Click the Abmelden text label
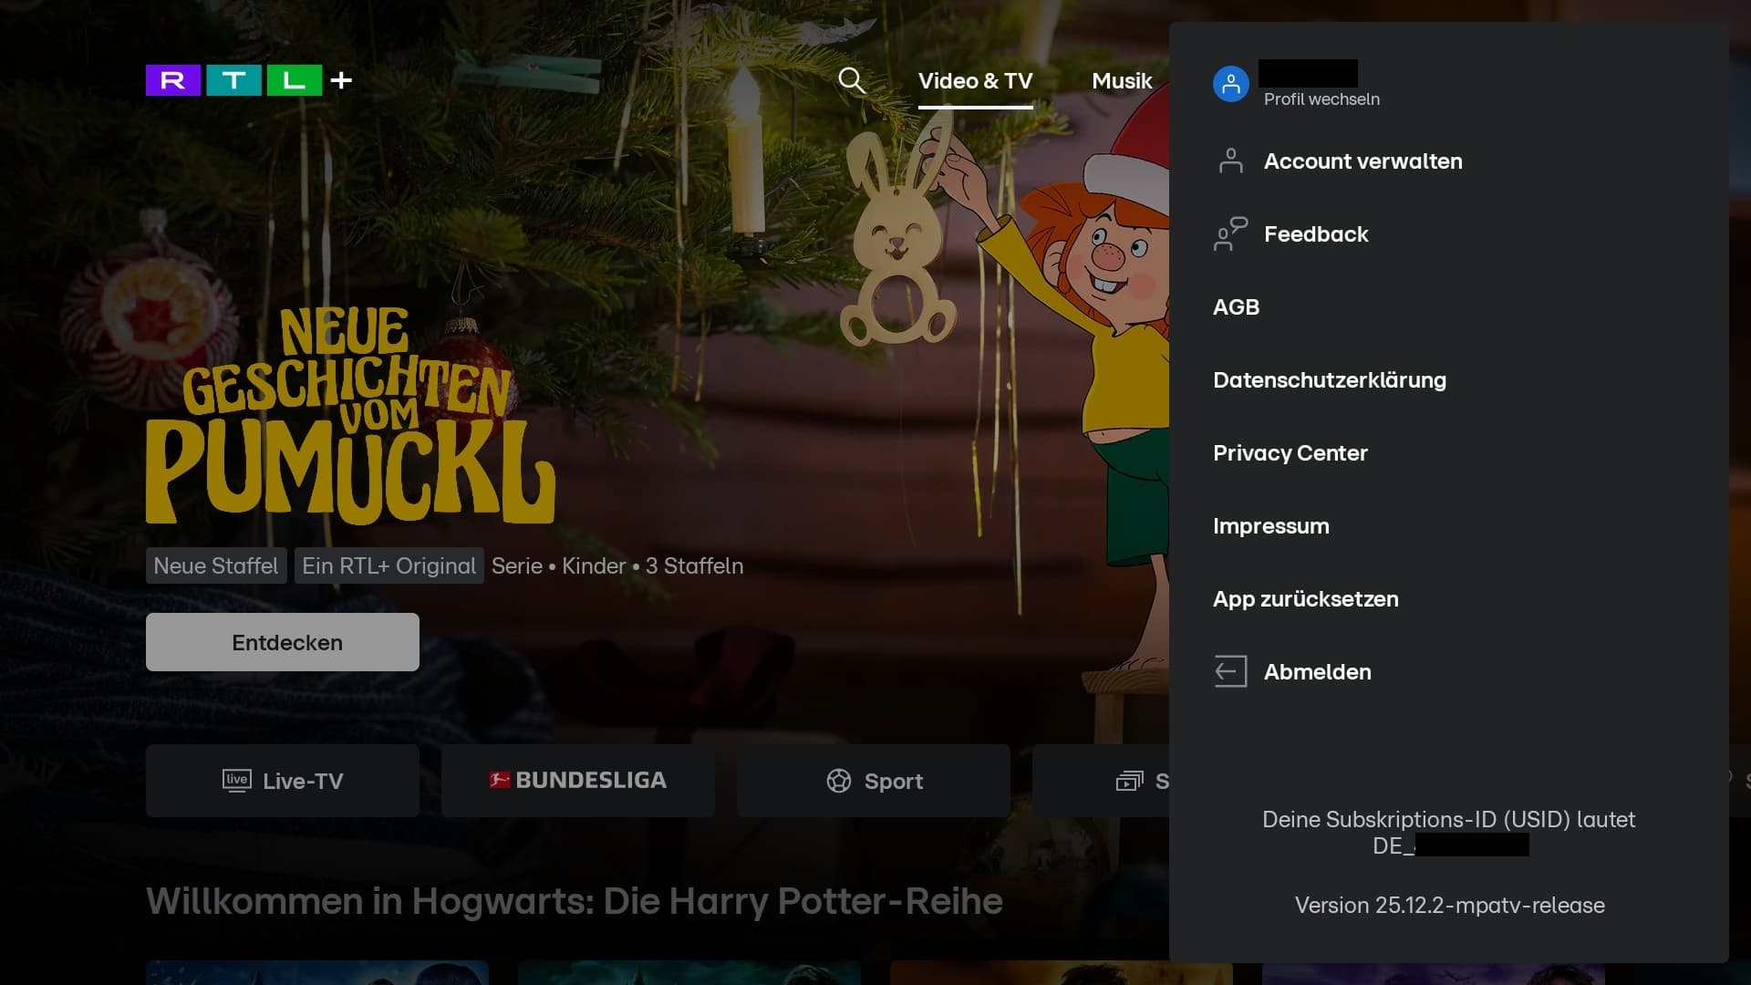Image resolution: width=1751 pixels, height=985 pixels. (x=1317, y=672)
